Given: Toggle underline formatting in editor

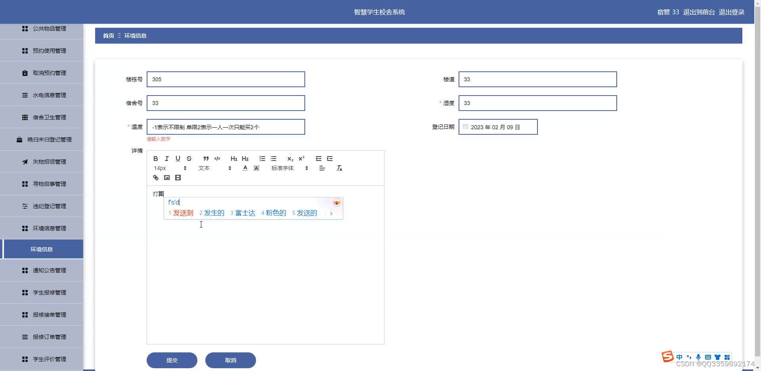Looking at the screenshot, I should pyautogui.click(x=178, y=159).
